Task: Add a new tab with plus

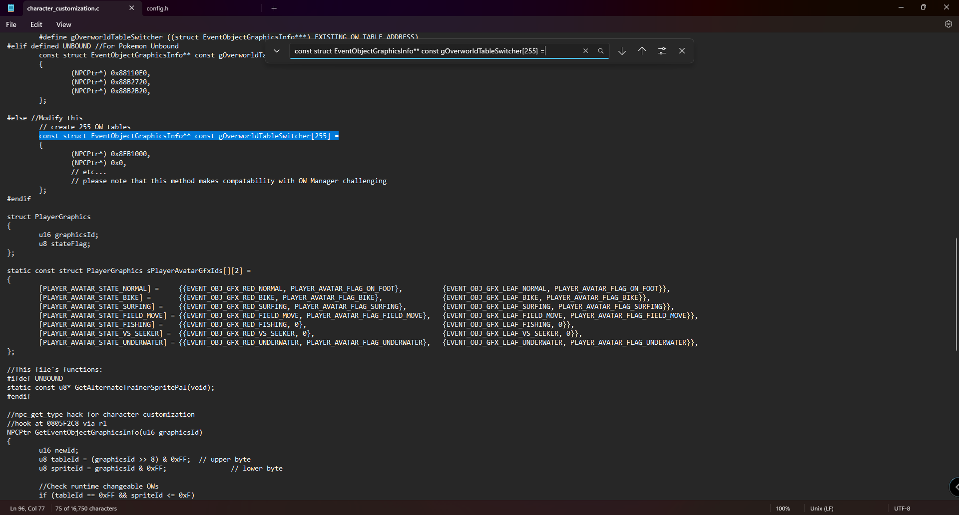Action: (274, 8)
